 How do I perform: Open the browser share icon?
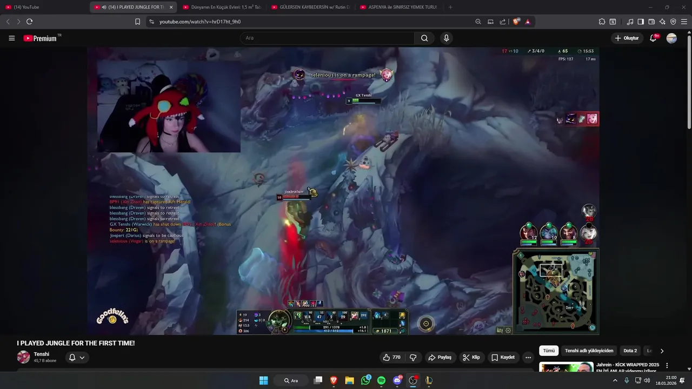pyautogui.click(x=503, y=22)
